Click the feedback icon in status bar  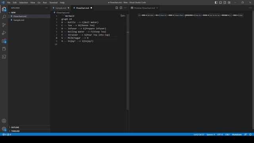(x=246, y=135)
